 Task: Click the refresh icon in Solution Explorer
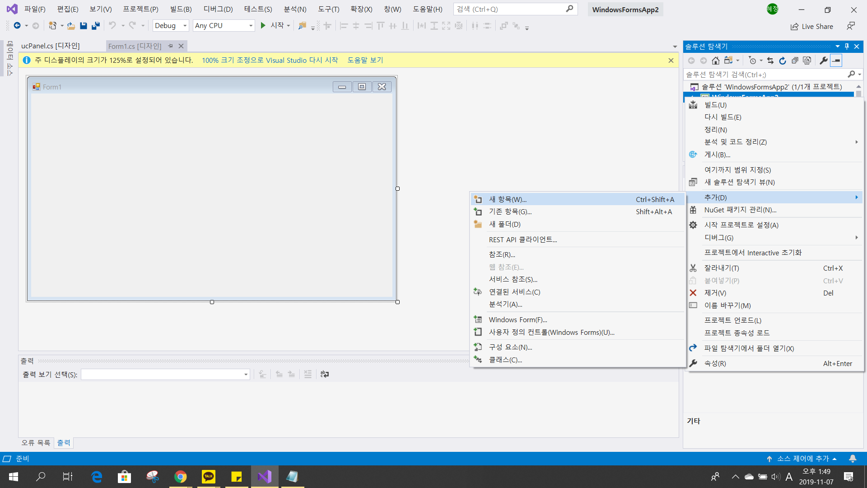click(783, 61)
